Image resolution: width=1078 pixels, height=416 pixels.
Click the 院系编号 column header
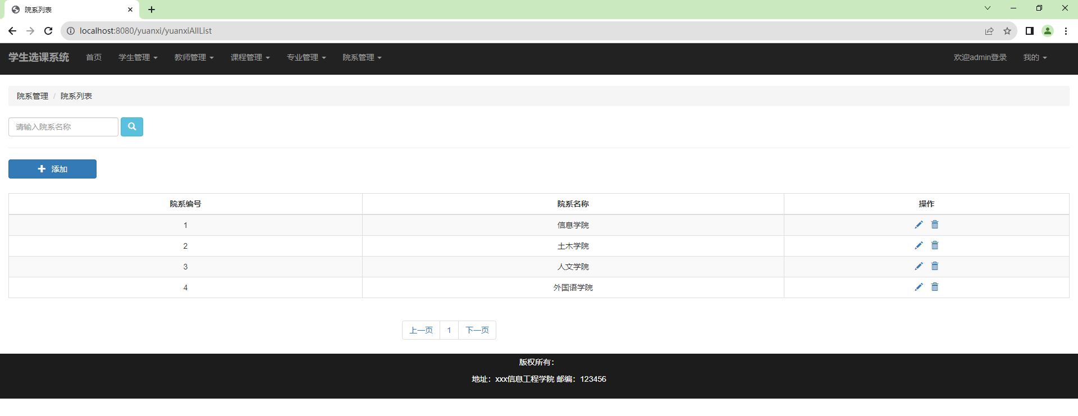(185, 204)
